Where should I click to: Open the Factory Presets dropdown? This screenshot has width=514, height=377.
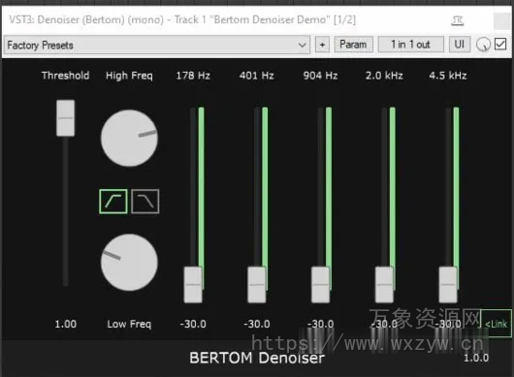pos(157,45)
